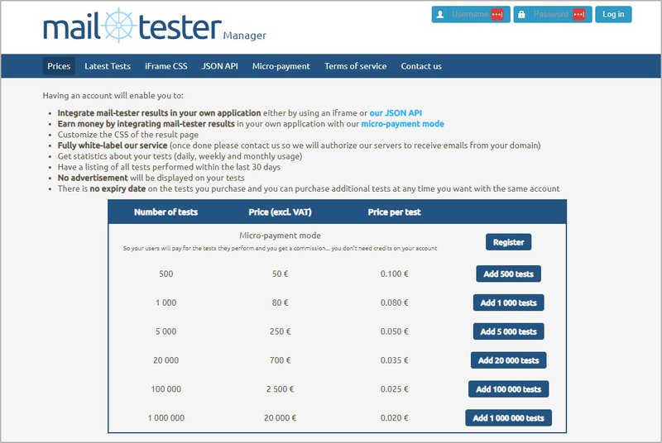Click the '0.035 €' per-test cell
This screenshot has width=662, height=443.
395,360
